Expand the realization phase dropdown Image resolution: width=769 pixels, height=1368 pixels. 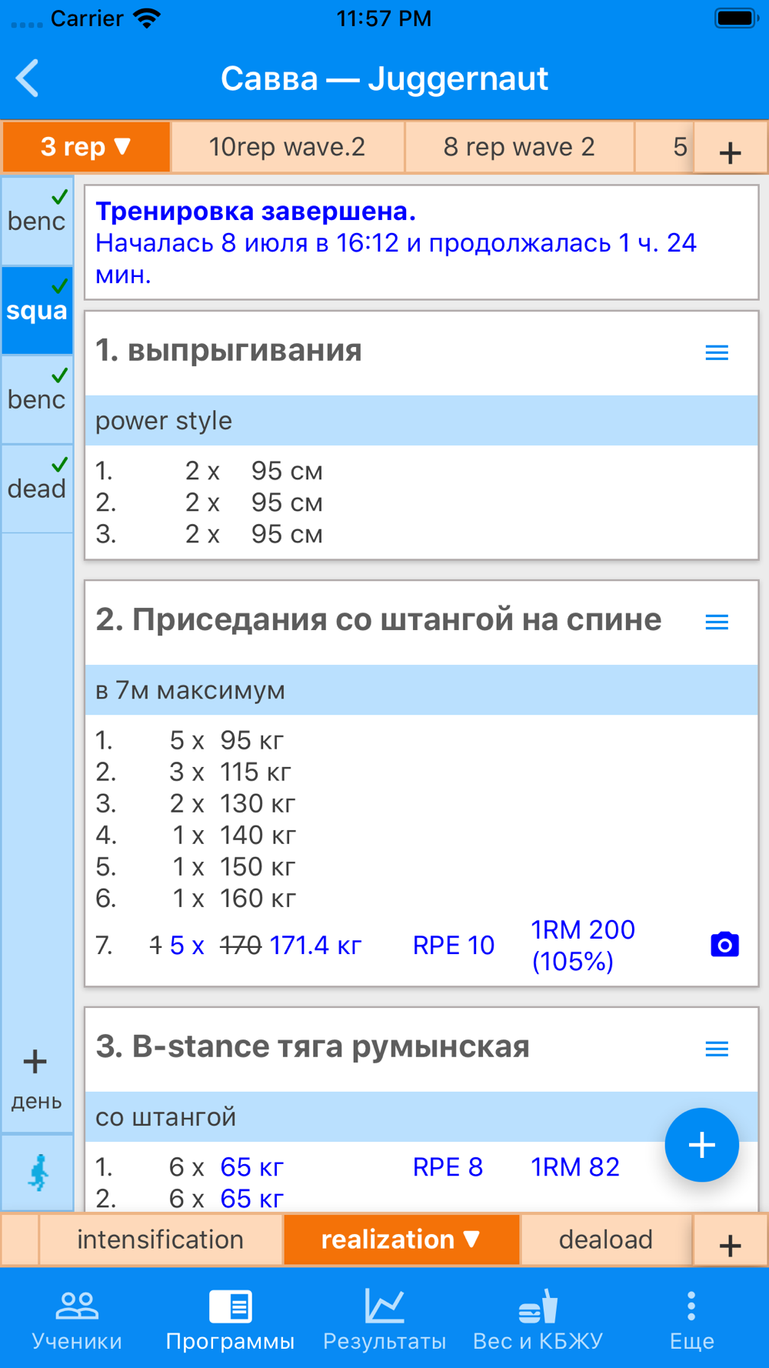pos(401,1240)
